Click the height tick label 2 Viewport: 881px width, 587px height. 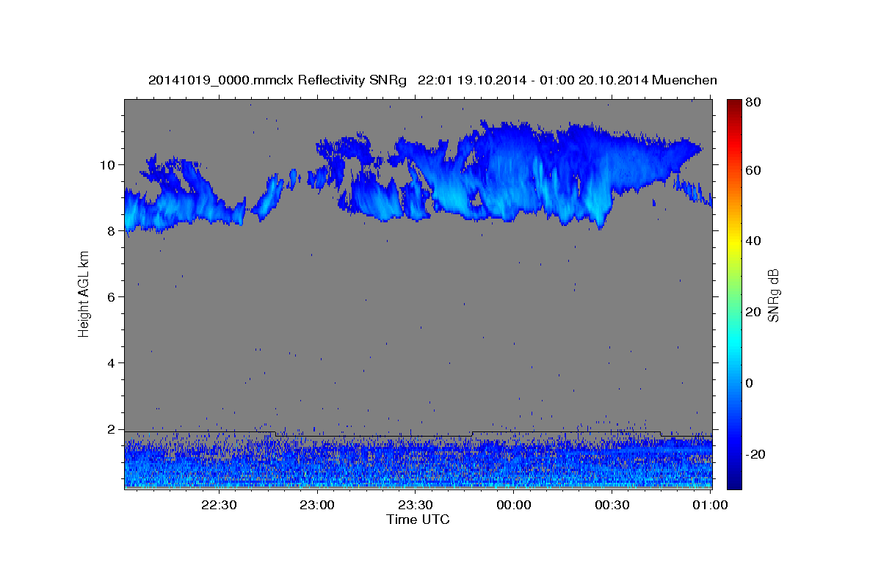point(112,429)
